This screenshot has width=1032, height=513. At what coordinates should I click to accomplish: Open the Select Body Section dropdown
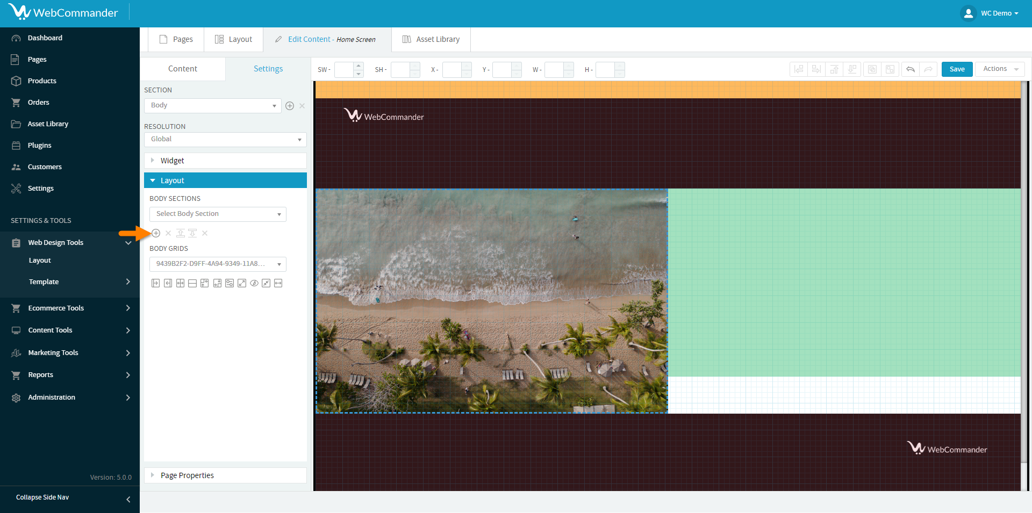click(x=218, y=214)
